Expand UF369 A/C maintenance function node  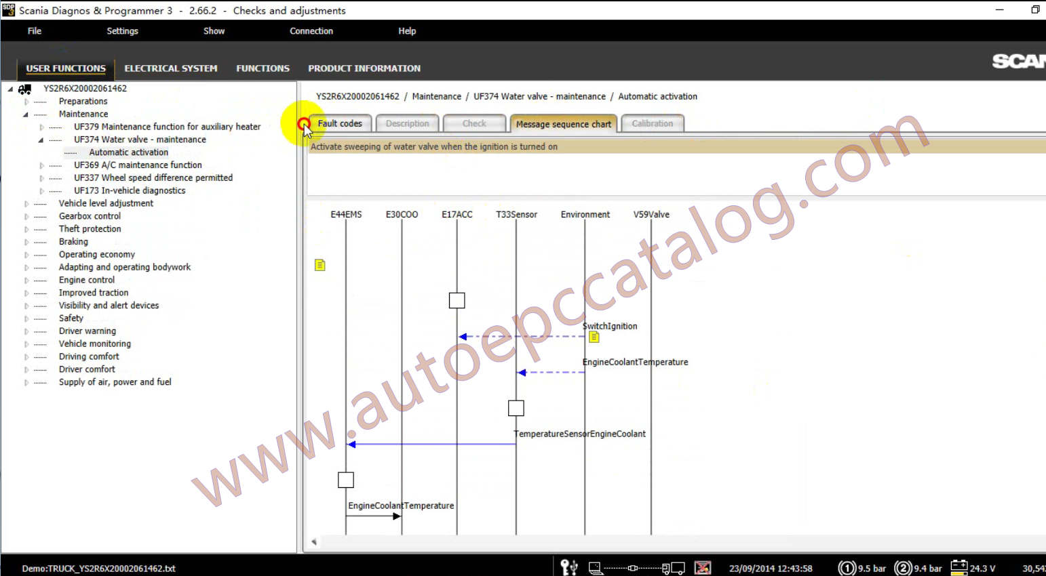pos(41,165)
